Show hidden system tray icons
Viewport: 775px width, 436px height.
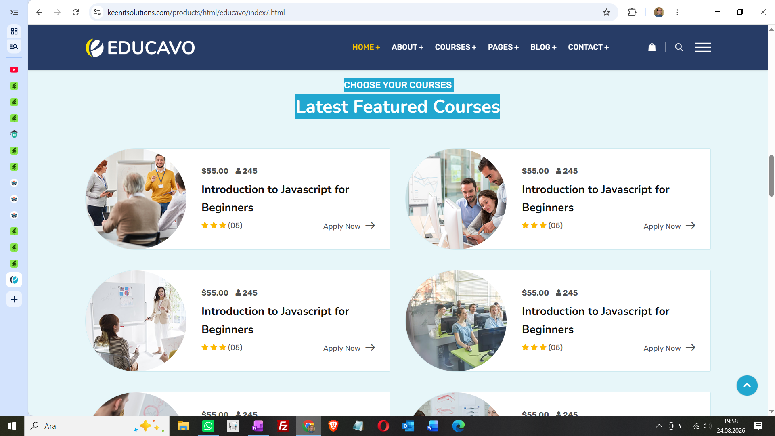(x=659, y=426)
